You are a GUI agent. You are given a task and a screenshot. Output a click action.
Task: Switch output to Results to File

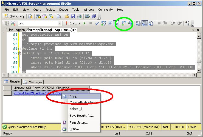(x=151, y=23)
